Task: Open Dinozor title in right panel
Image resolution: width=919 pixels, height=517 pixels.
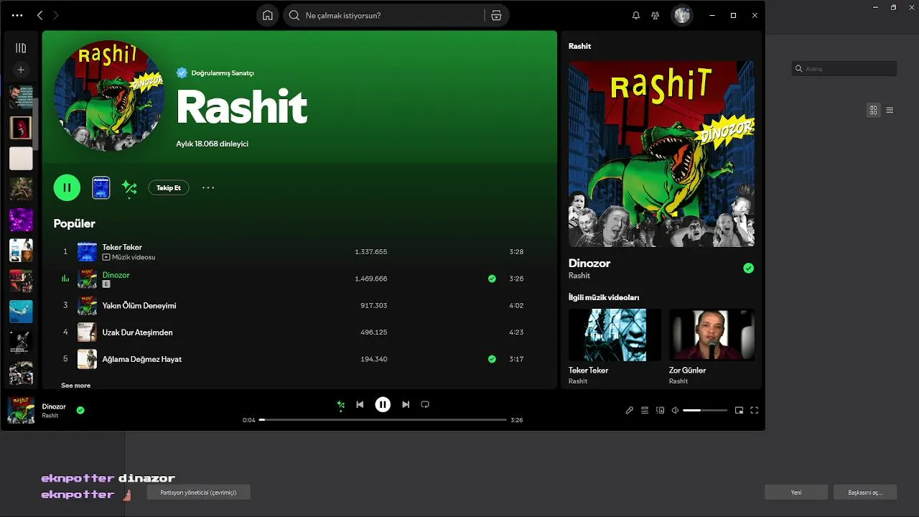Action: (x=589, y=263)
